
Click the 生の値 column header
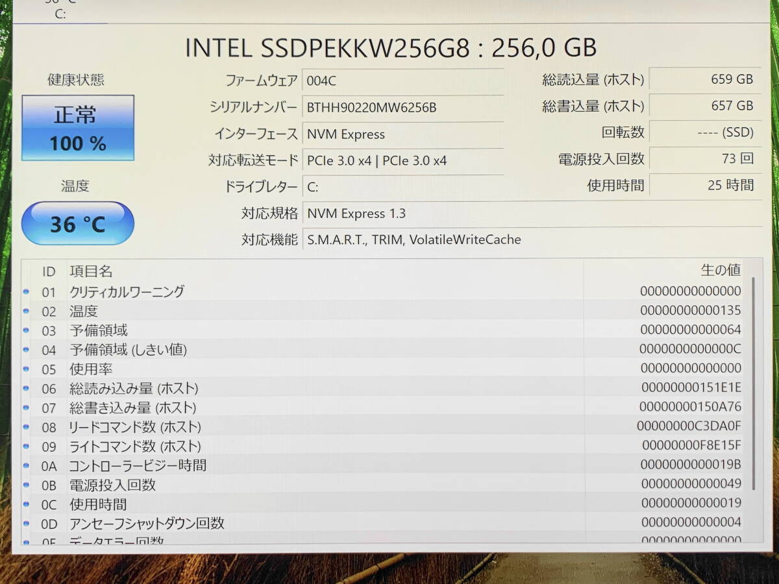pos(721,270)
